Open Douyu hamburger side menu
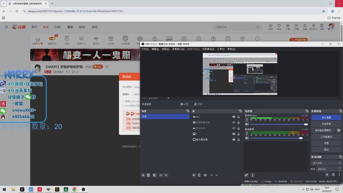Screen dimensions: 343x193 click(6, 27)
